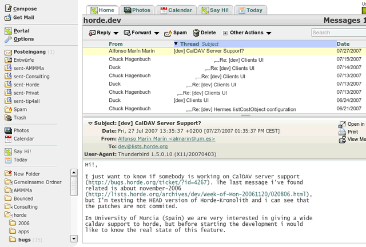Click the Search input field
Screen dimensions: 366x247
pyautogui.click(x=339, y=33)
